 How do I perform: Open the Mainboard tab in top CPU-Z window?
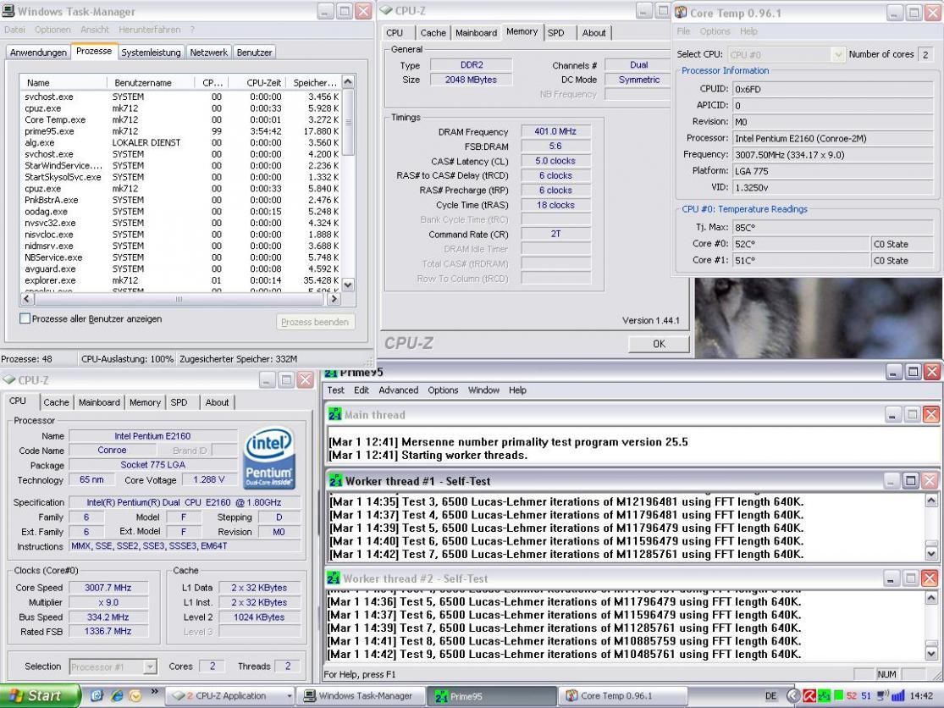pyautogui.click(x=476, y=33)
